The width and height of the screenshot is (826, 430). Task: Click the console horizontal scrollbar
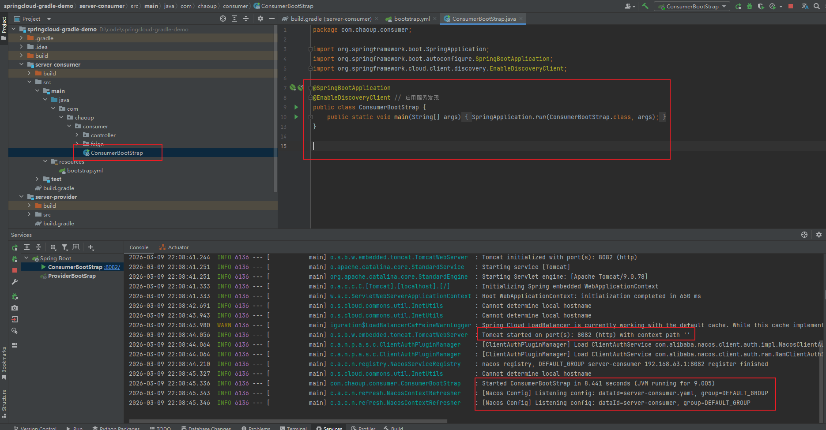(288, 421)
